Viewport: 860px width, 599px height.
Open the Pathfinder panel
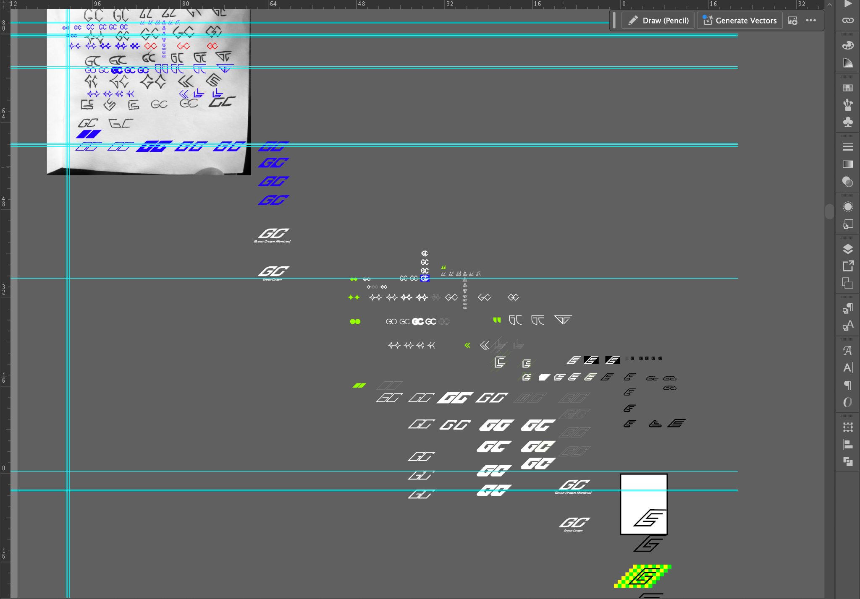pos(848,461)
